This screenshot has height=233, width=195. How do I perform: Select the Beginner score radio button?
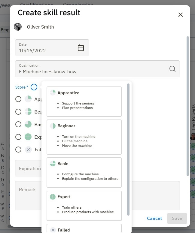18,112
